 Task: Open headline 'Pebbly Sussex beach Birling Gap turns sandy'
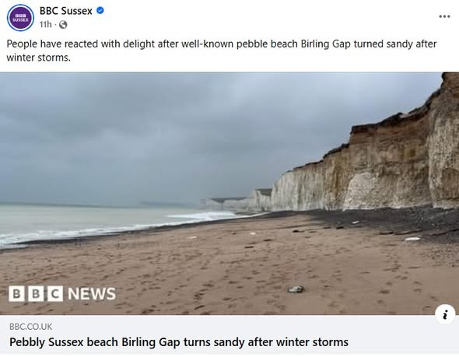[x=179, y=342]
